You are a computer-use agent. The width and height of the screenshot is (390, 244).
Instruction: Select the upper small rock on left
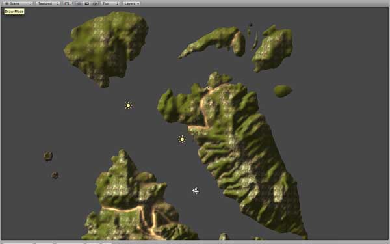click(x=48, y=156)
